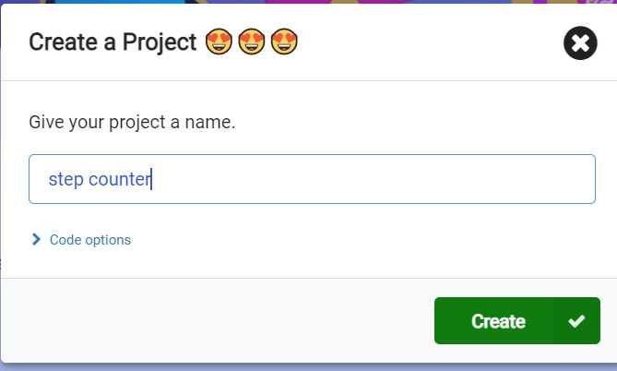Viewport: 617px width, 371px height.
Task: Click the word "counter" in name field
Action: 119,179
